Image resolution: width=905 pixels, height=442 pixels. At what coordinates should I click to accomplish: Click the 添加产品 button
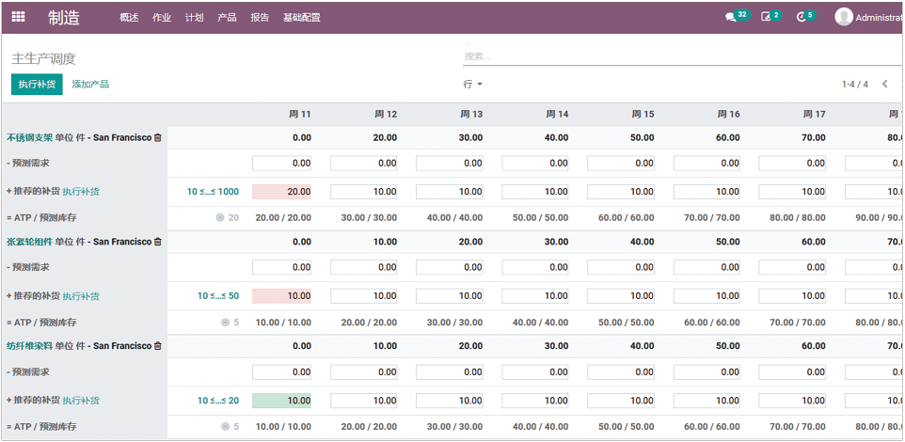pyautogui.click(x=90, y=85)
